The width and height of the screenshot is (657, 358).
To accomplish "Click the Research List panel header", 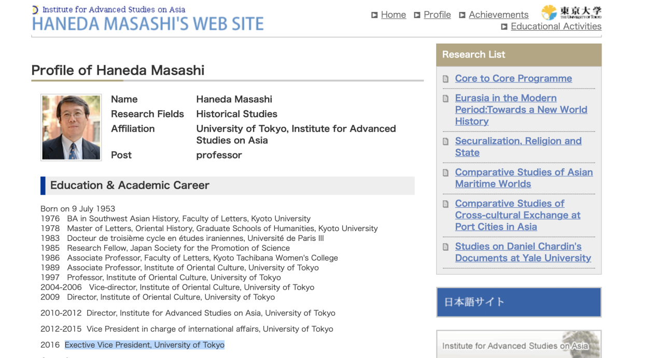I will [x=519, y=54].
